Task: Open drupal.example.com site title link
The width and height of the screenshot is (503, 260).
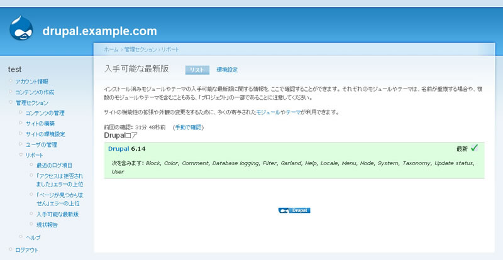Action: (x=100, y=31)
